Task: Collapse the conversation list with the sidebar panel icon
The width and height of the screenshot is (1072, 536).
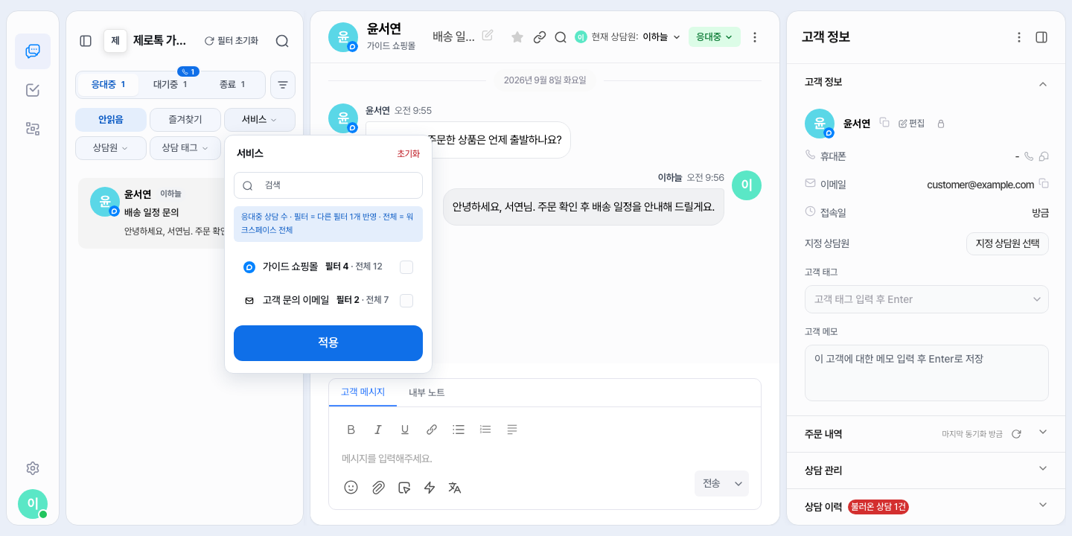Action: point(86,41)
